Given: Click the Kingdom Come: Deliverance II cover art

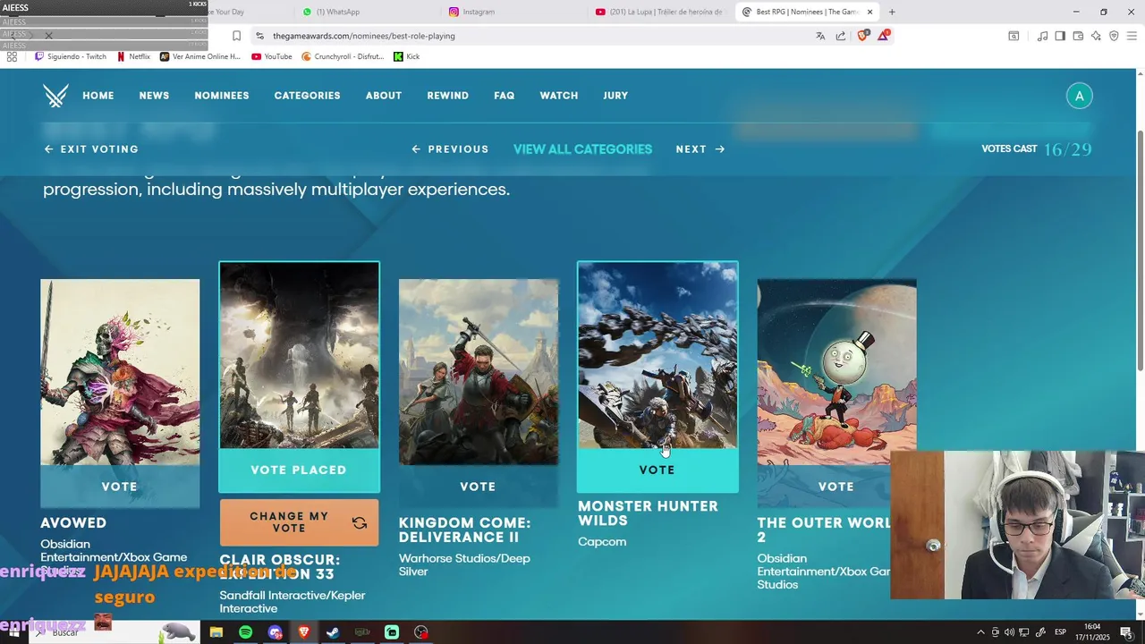Looking at the screenshot, I should 479,372.
